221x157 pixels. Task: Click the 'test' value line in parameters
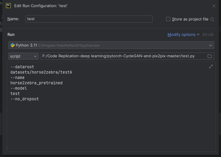(x=15, y=94)
